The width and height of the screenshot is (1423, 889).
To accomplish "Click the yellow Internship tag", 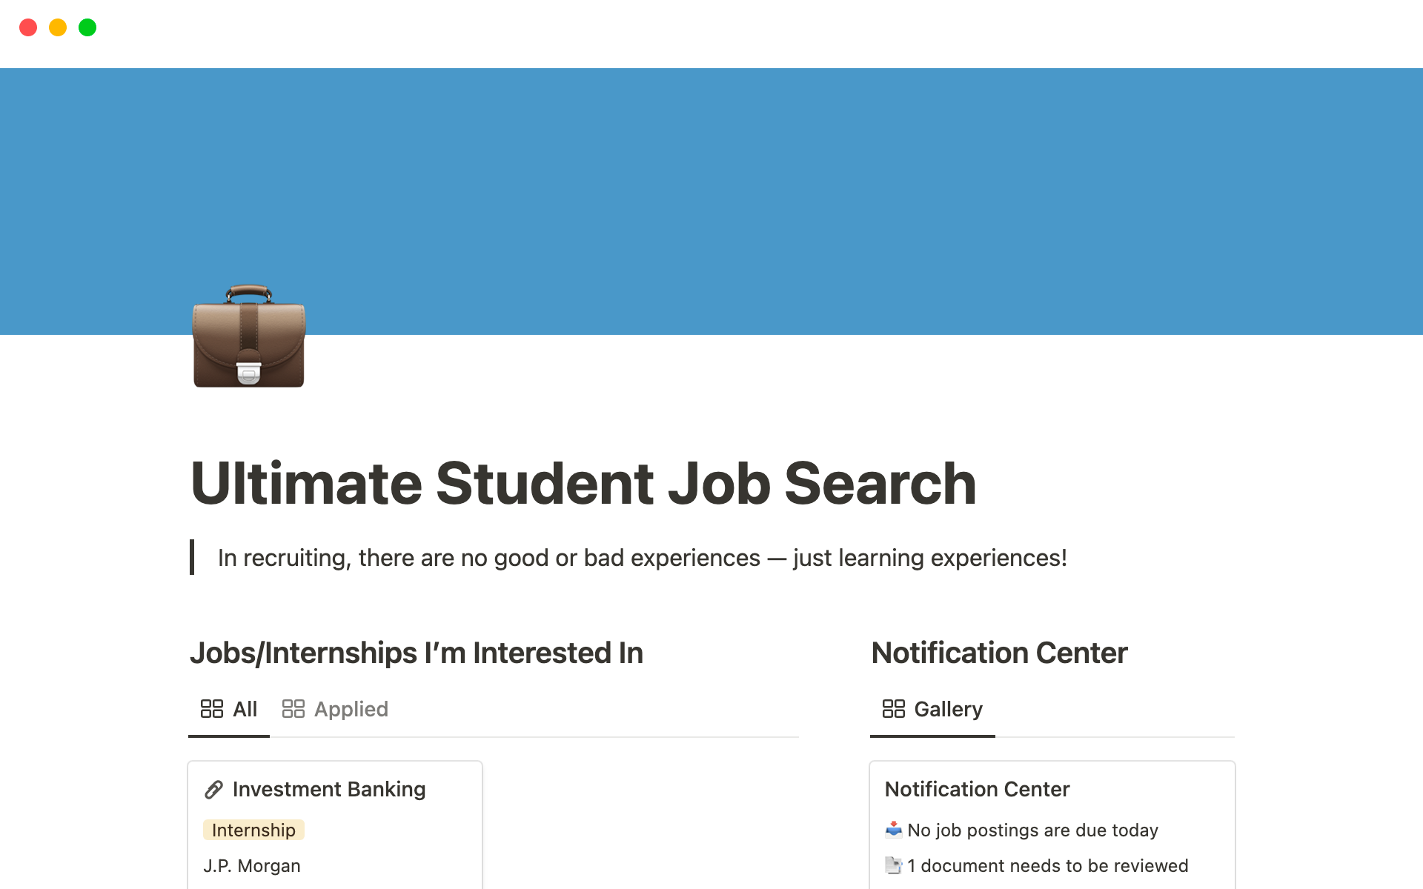I will click(253, 830).
